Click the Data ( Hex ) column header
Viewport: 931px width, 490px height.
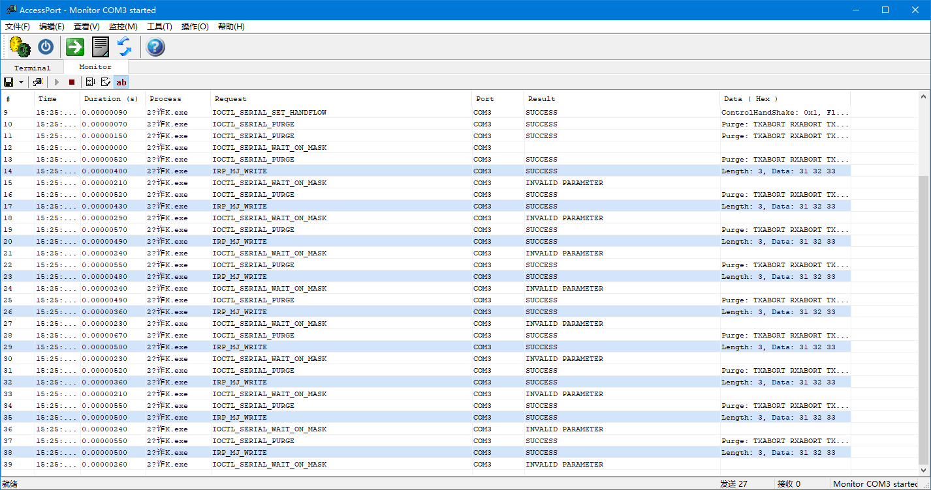click(785, 99)
